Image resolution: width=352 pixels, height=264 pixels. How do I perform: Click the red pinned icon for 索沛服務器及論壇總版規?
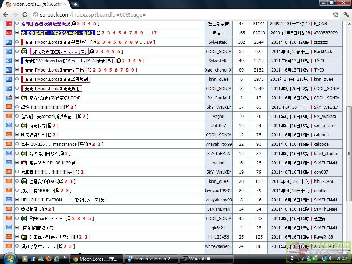coord(9,24)
